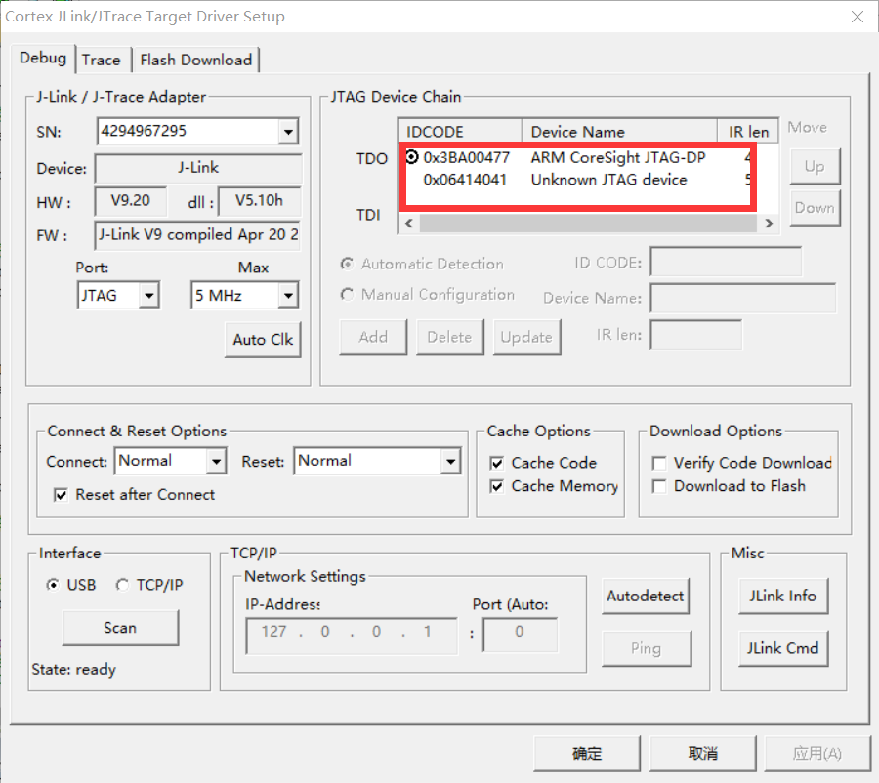Image resolution: width=879 pixels, height=783 pixels.
Task: Click the Port (Auto) number field
Action: pos(521,635)
